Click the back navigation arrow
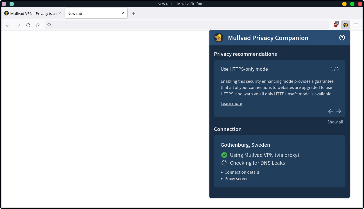The width and height of the screenshot is (364, 209). (x=8, y=25)
